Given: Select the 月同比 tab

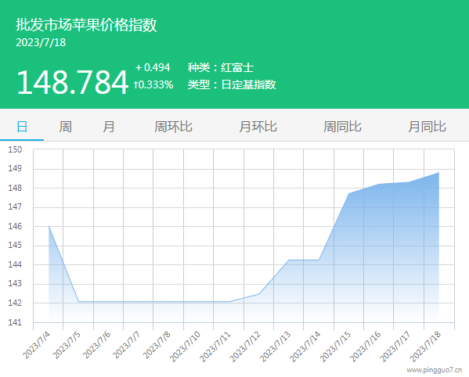Looking at the screenshot, I should [428, 127].
